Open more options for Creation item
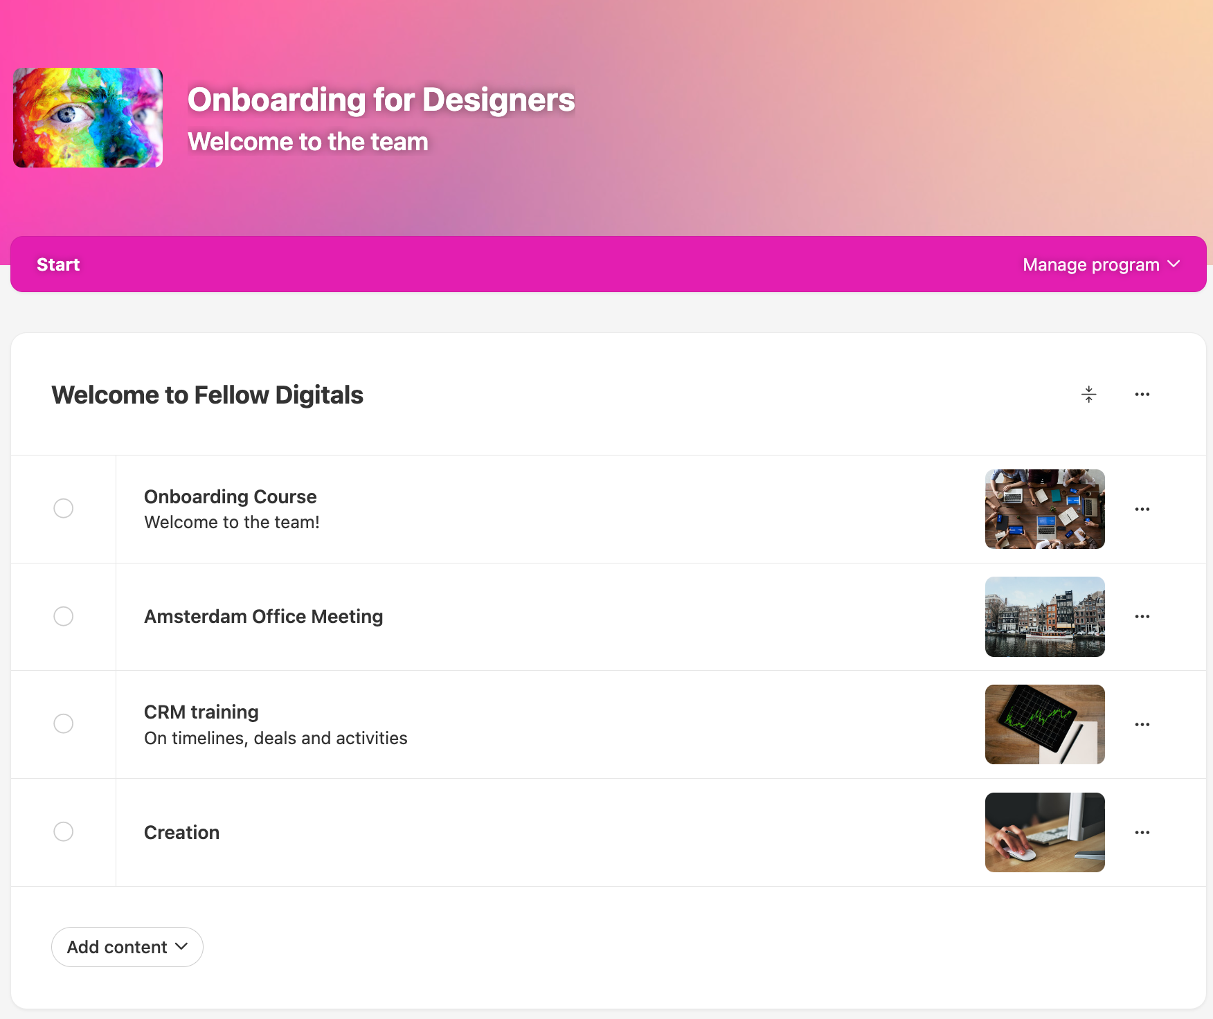Screen dimensions: 1213x1019 point(1142,833)
